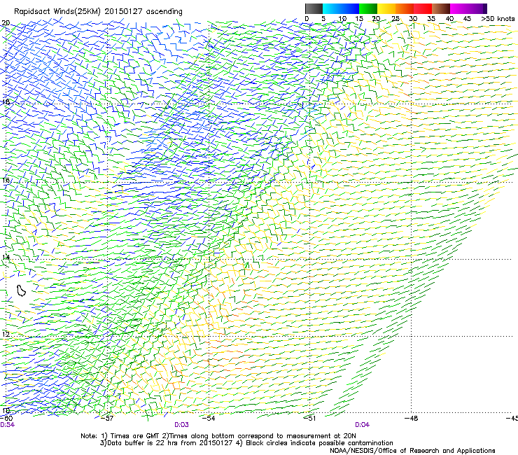This screenshot has width=518, height=455.
Task: Click the longitude '-51' axis label
Action: [309, 419]
